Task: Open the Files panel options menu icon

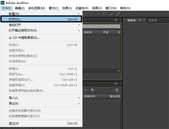Action: (x=115, y=20)
